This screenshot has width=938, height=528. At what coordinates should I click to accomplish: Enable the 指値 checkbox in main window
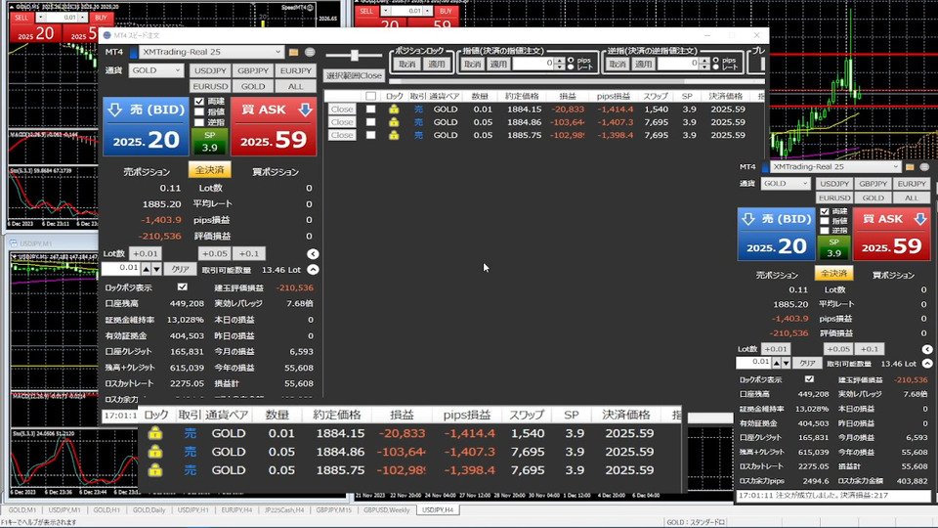[x=199, y=111]
